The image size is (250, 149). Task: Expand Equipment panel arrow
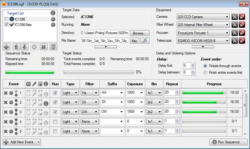coord(203,47)
